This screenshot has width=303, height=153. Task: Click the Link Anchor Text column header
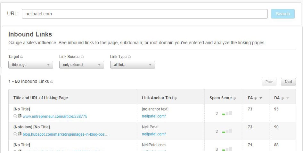tap(158, 98)
